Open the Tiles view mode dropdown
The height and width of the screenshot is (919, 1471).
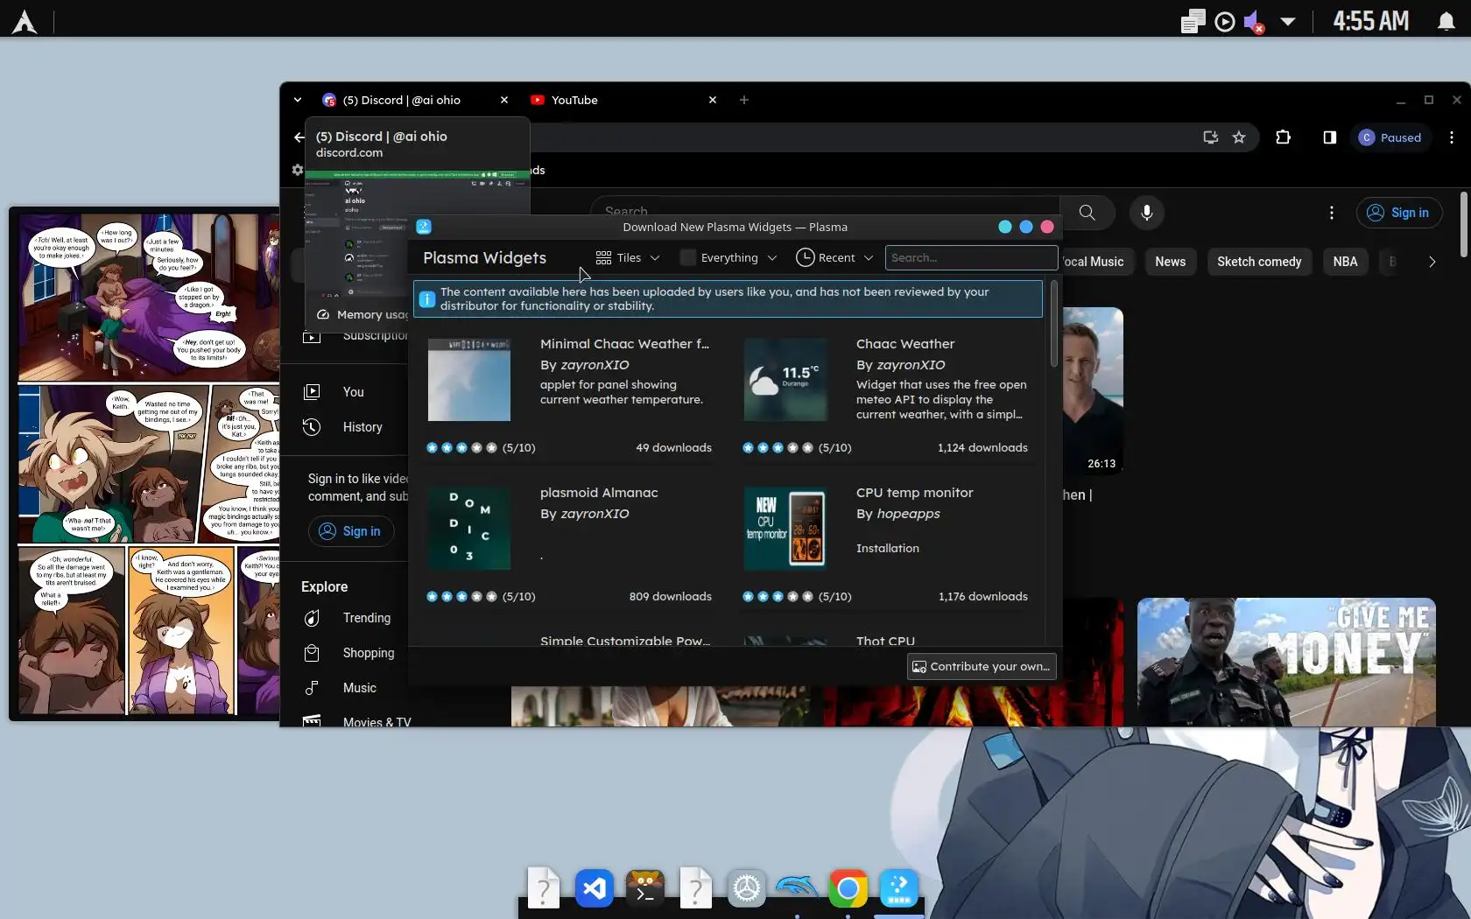point(627,258)
